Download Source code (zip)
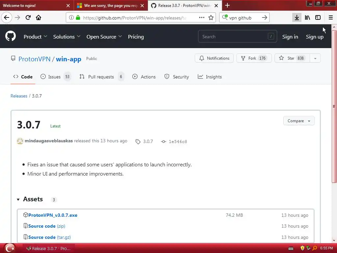This screenshot has height=253, width=337. click(47, 226)
